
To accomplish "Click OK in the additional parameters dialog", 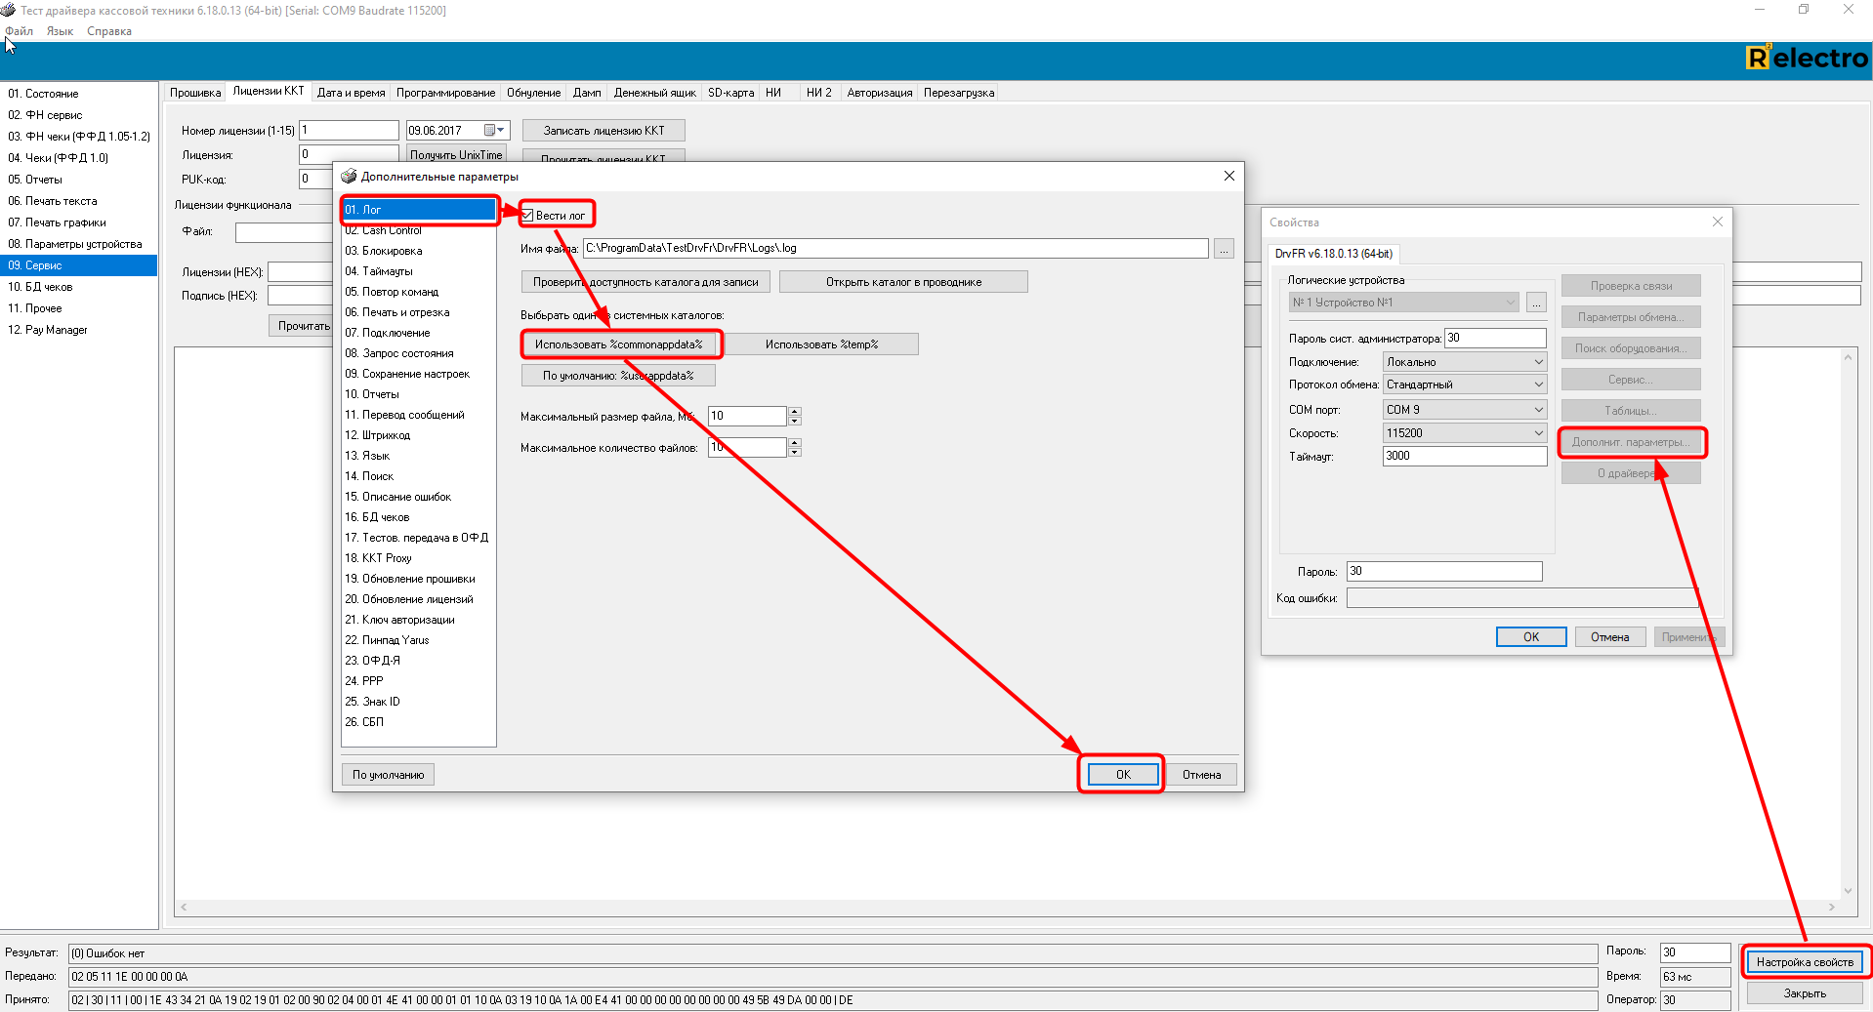I will 1122,775.
